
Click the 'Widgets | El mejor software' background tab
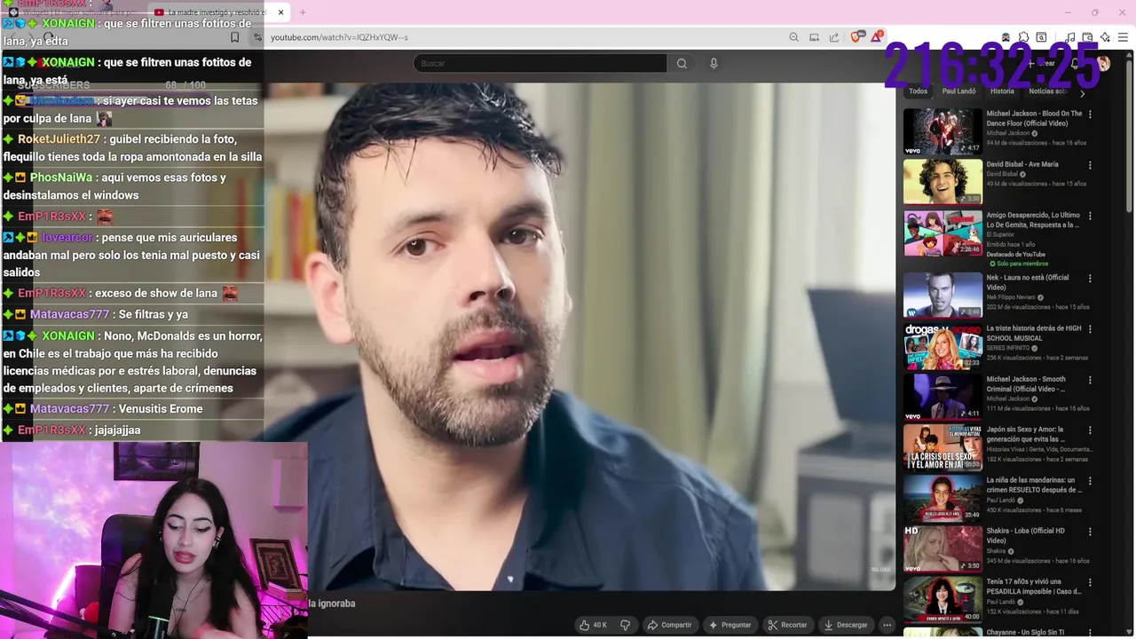click(x=75, y=12)
